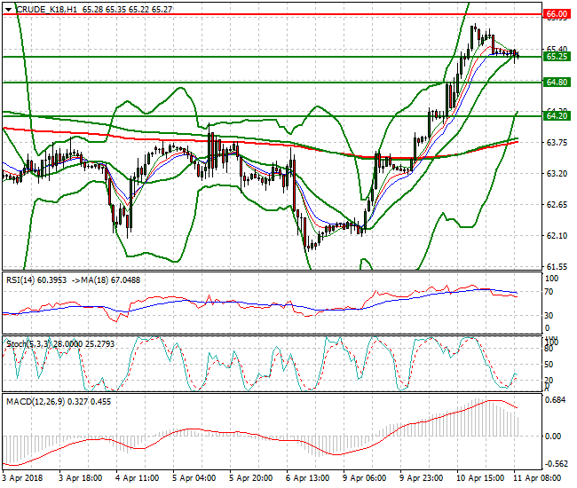Image resolution: width=577 pixels, height=488 pixels.
Task: Click the 5 Apr 04:00 time axis label
Action: [192, 478]
